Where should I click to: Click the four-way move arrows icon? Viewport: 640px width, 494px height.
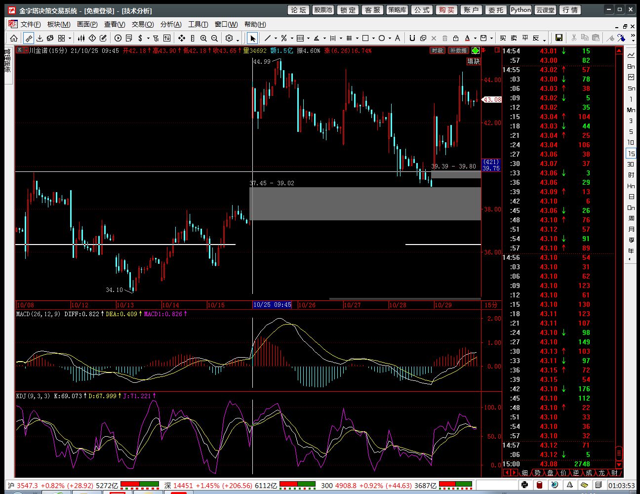click(x=181, y=38)
